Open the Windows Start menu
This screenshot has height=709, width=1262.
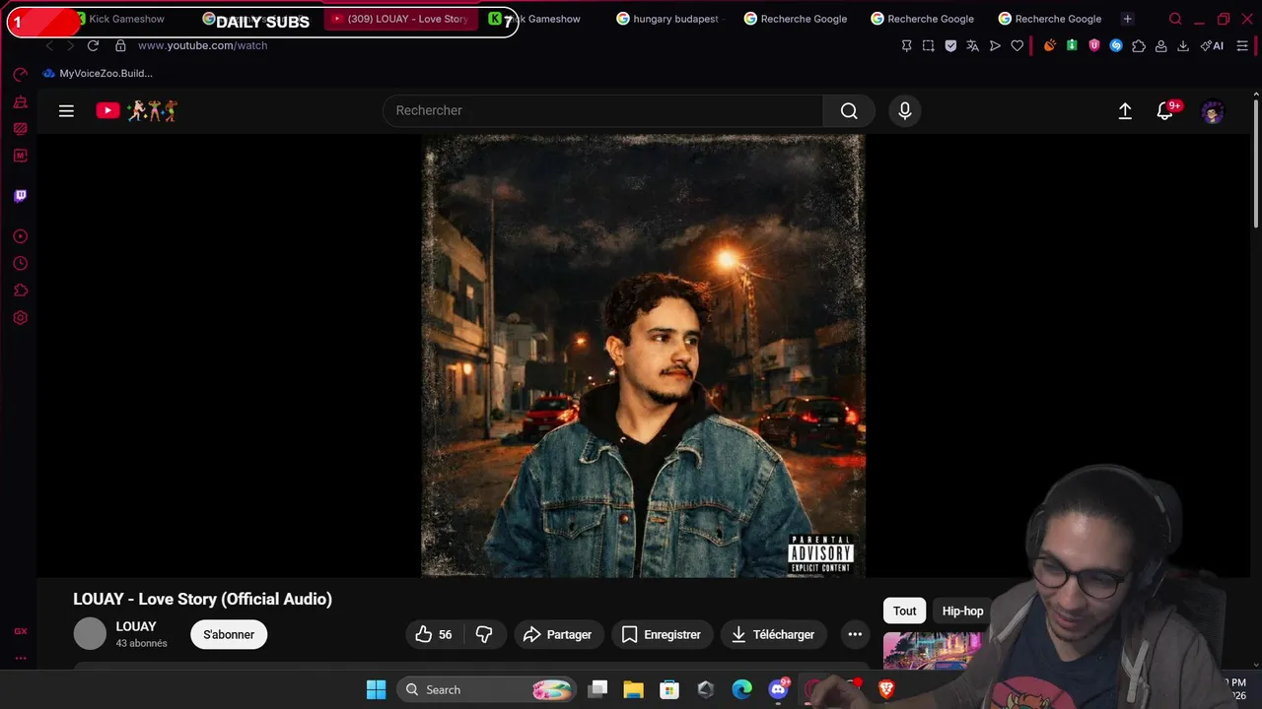click(377, 689)
